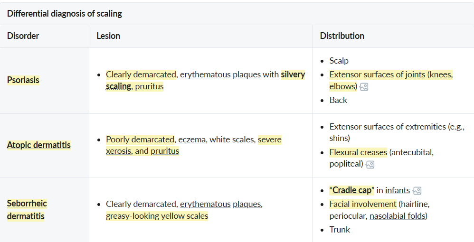Click the Cradle cap term
This screenshot has height=242, width=474.
(352, 190)
